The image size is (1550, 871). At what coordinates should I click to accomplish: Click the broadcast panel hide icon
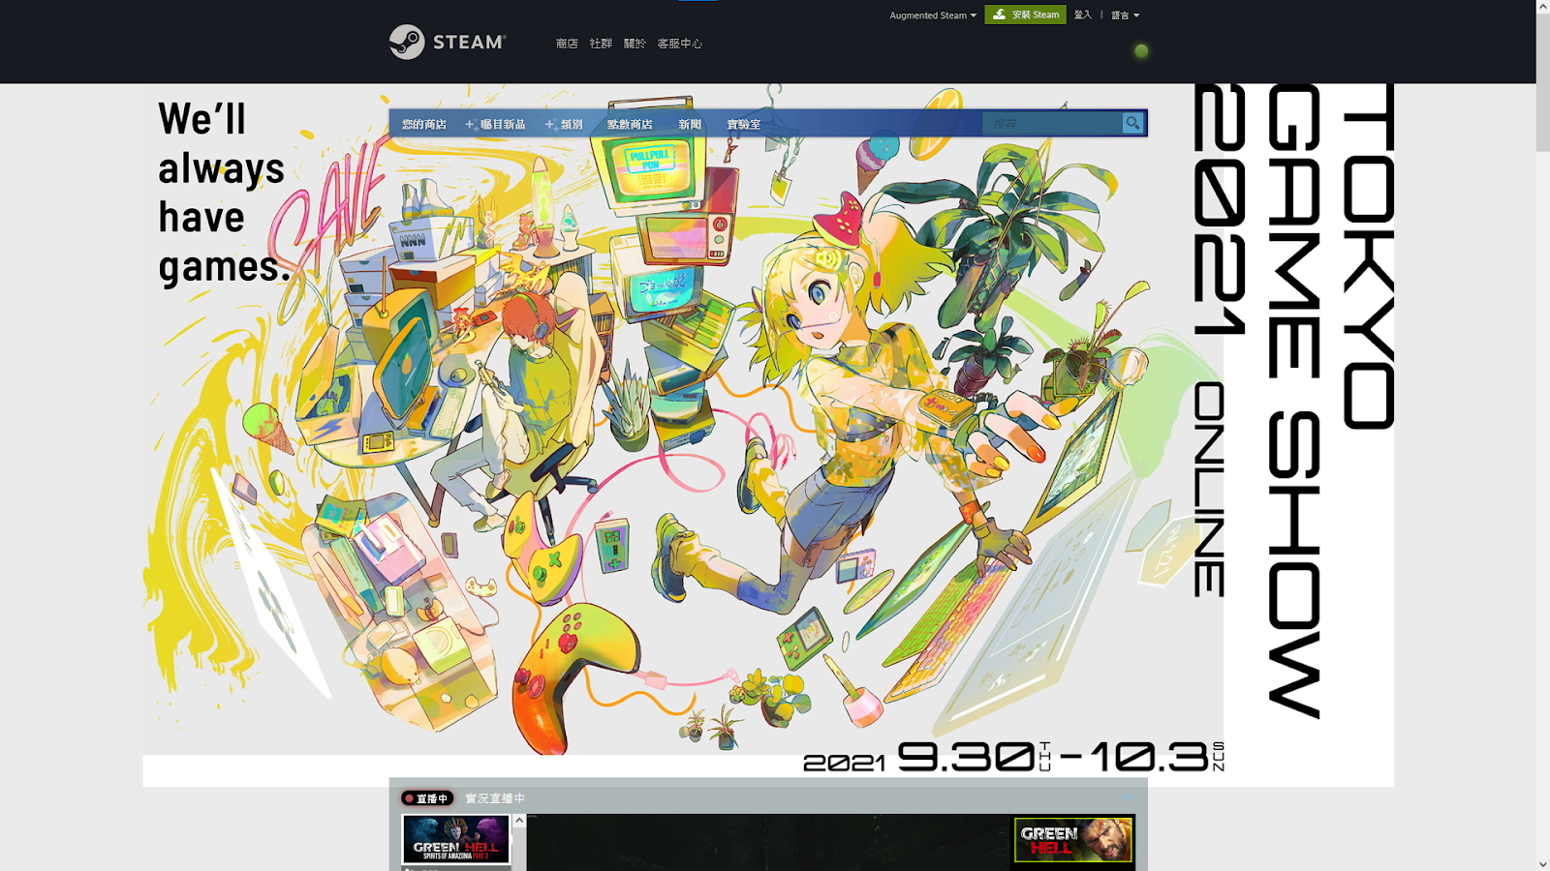pyautogui.click(x=1128, y=797)
